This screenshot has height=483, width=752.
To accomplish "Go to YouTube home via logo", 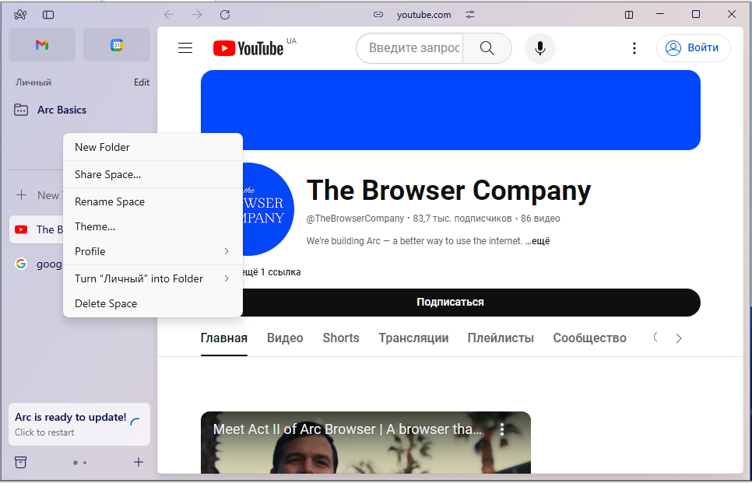I will coord(248,48).
